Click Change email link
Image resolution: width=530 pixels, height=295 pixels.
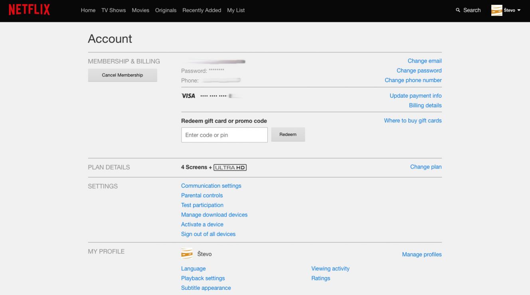click(425, 61)
